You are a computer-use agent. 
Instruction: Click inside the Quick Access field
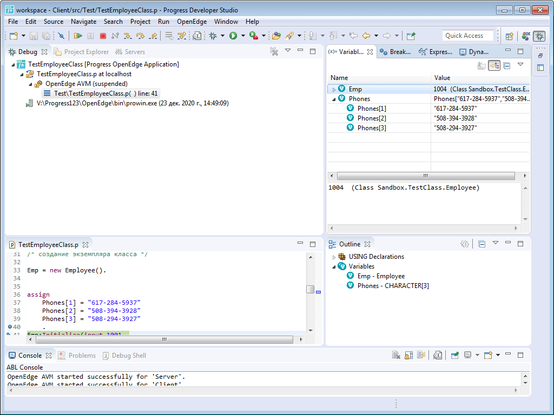point(467,36)
